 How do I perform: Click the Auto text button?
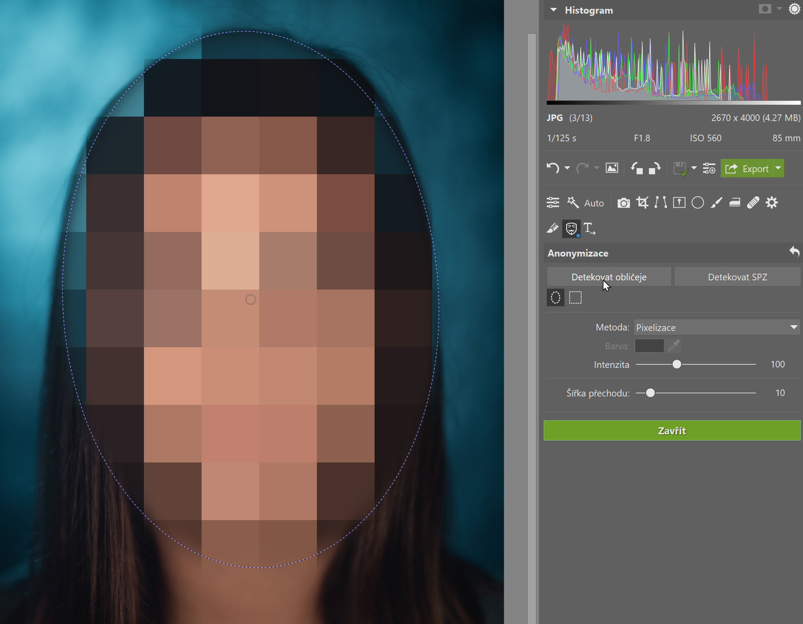pos(594,203)
